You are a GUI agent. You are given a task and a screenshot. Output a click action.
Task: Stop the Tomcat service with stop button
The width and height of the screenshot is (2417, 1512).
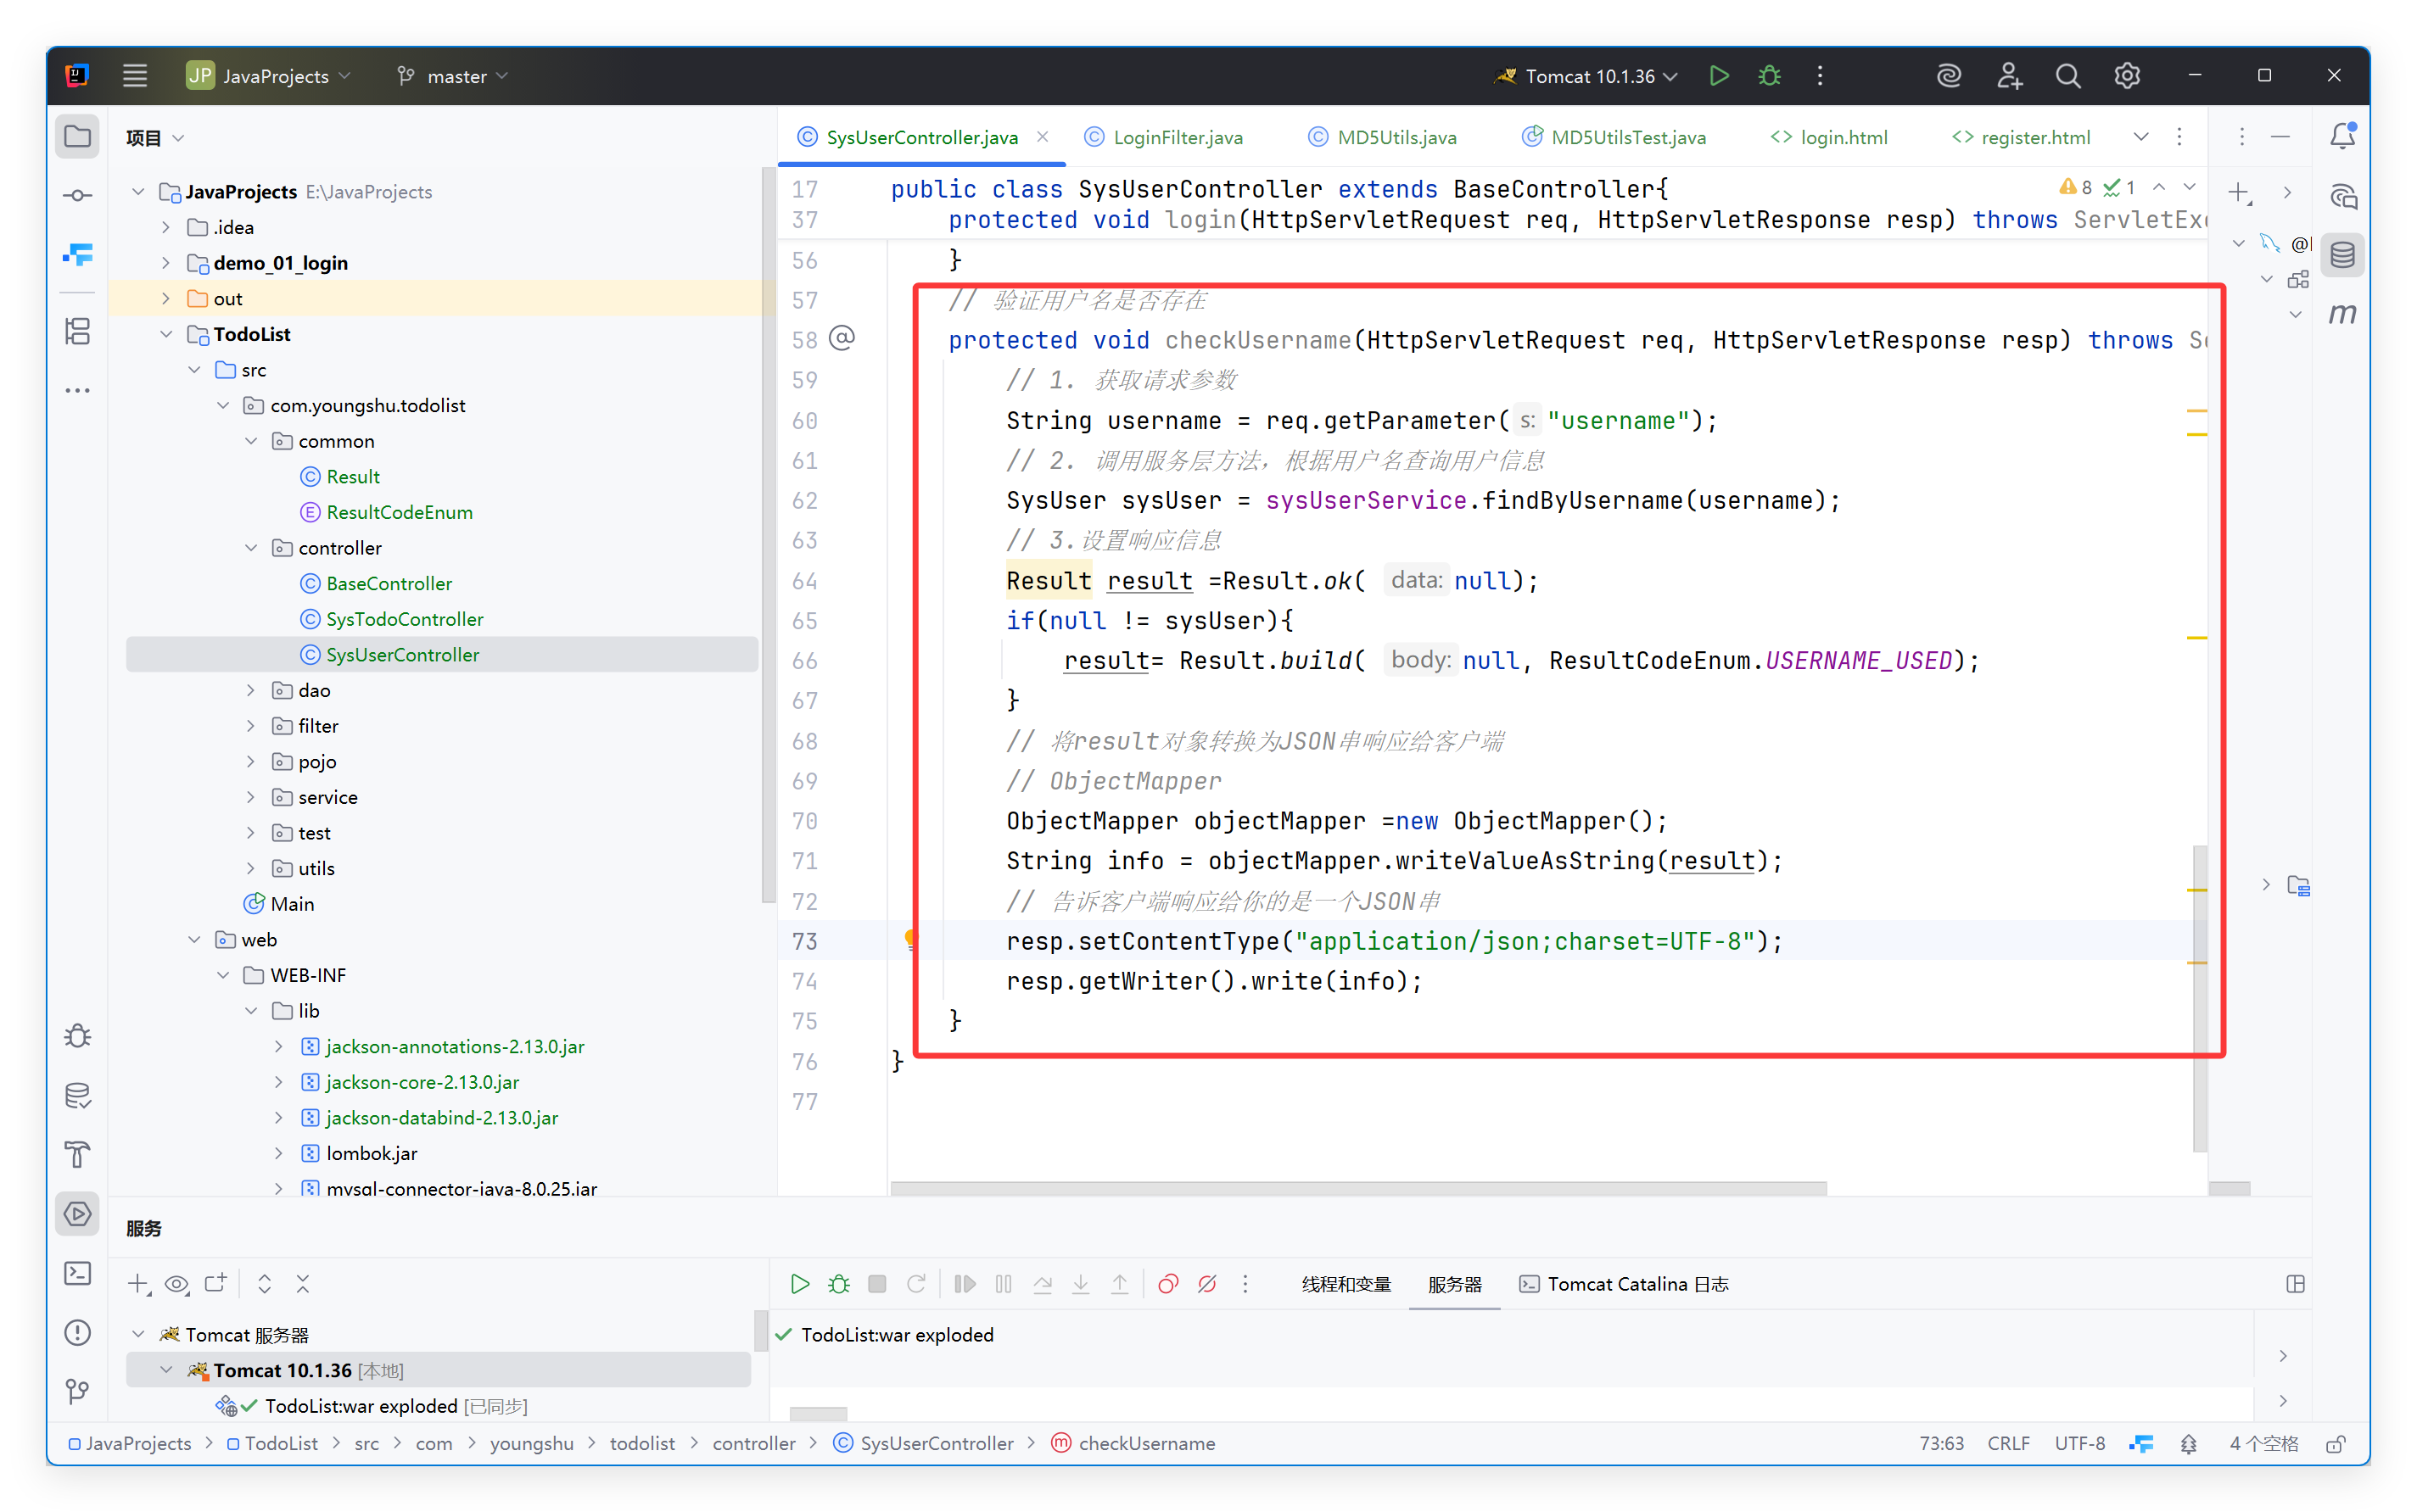tap(877, 1284)
